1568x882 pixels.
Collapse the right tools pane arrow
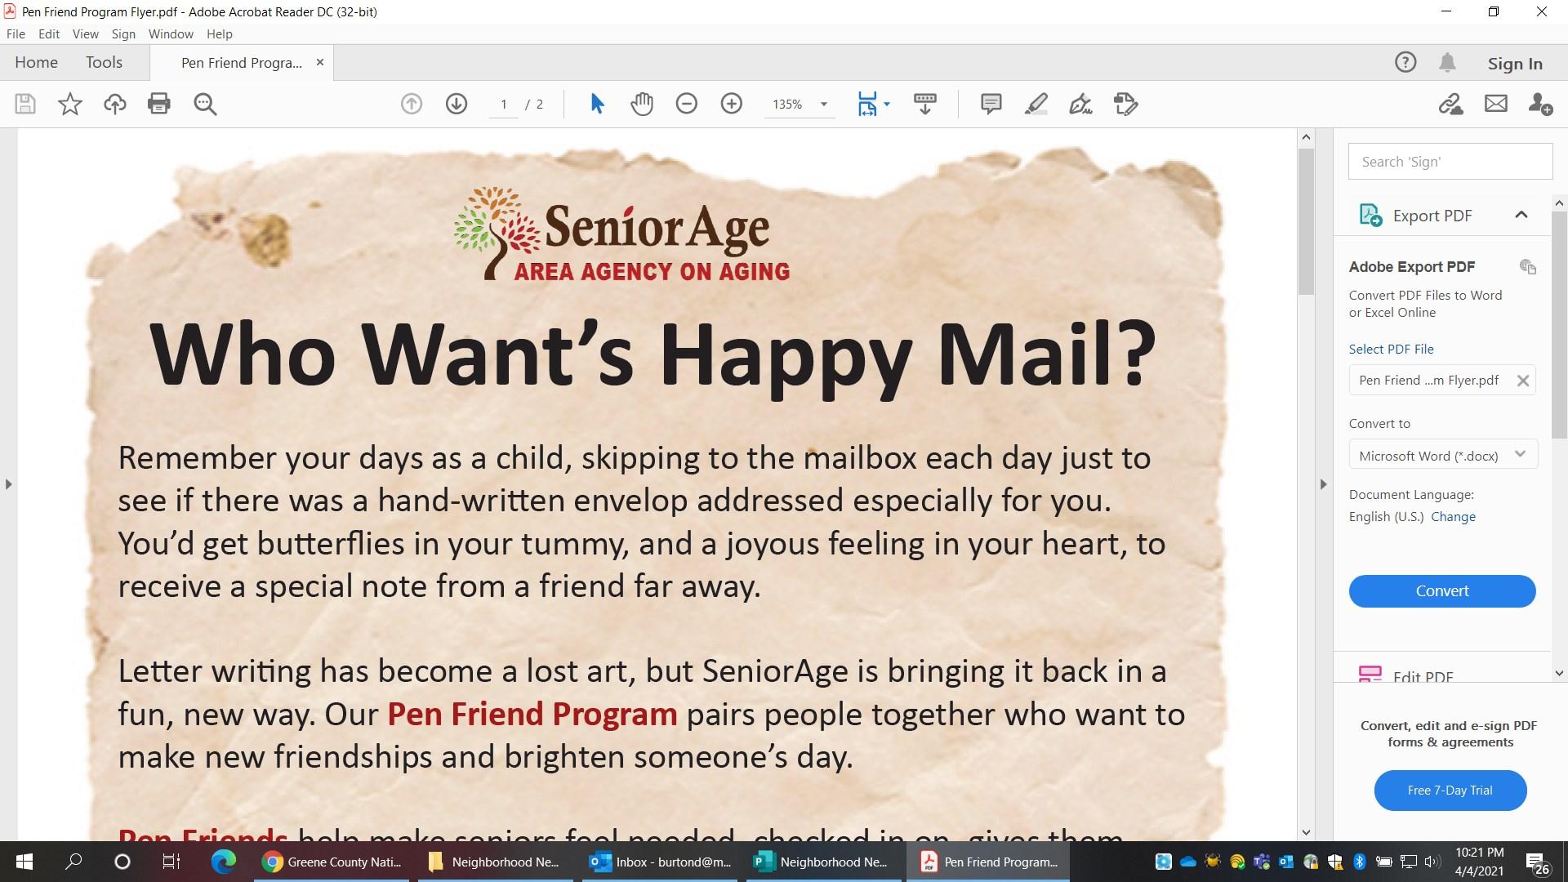click(1323, 484)
